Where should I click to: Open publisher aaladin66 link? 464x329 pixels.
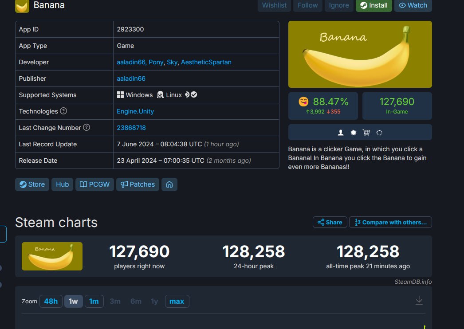[x=131, y=78]
